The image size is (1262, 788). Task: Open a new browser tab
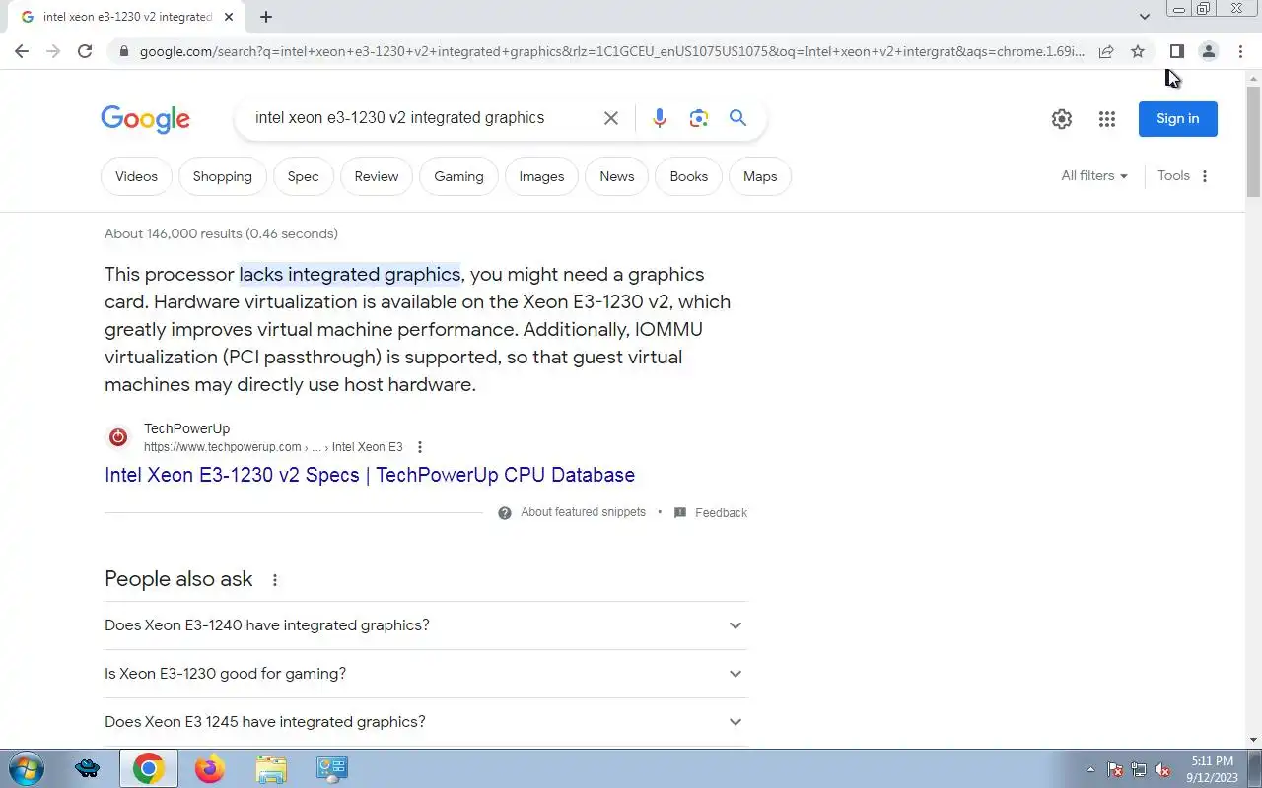(x=266, y=17)
